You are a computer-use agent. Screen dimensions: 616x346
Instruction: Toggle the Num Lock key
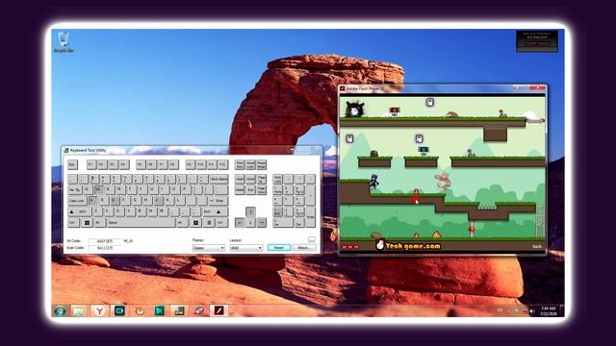278,179
